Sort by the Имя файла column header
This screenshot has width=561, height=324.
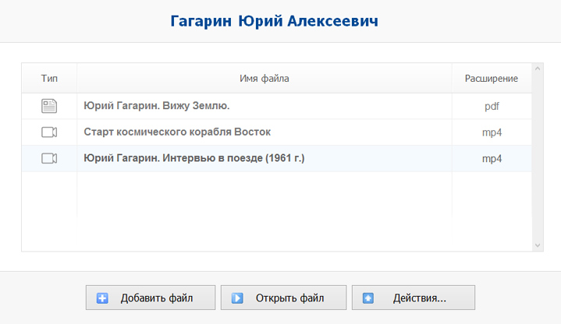pyautogui.click(x=265, y=78)
